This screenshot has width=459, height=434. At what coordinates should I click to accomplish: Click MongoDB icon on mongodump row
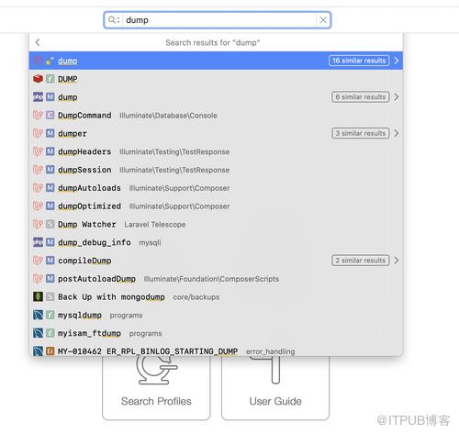(38, 296)
